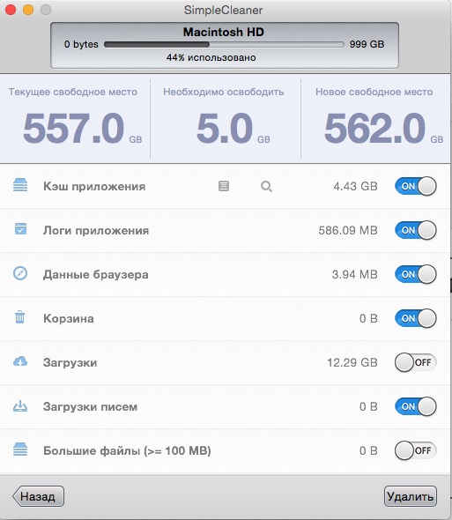Turn off the Логи приложения switch

(x=416, y=230)
